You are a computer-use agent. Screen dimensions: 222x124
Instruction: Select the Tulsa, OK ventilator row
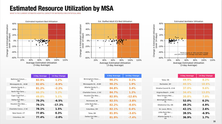click(x=184, y=80)
